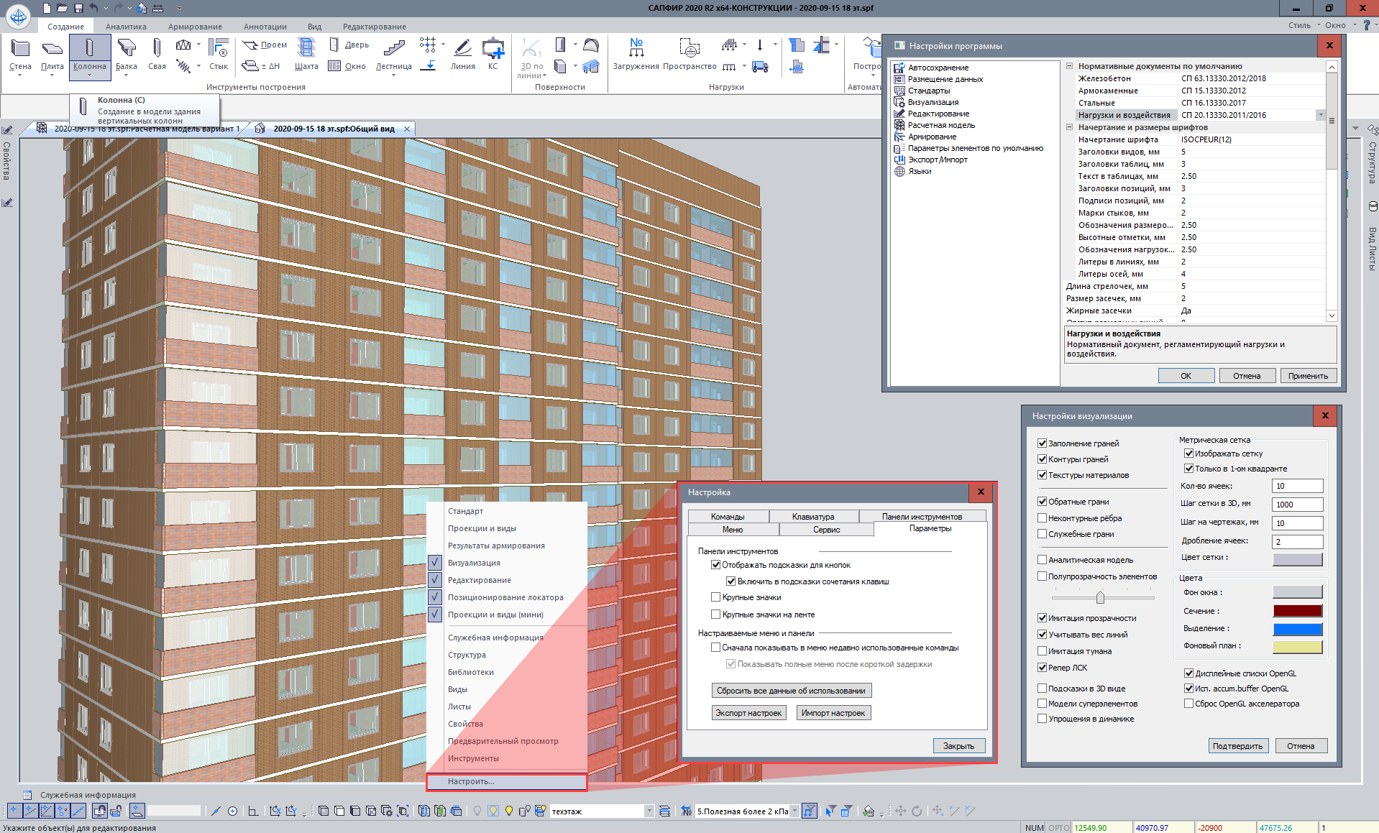Viewport: 1379px width, 833px height.
Task: Open the Нагрузки и воздействия value dropdown
Action: 1320,115
